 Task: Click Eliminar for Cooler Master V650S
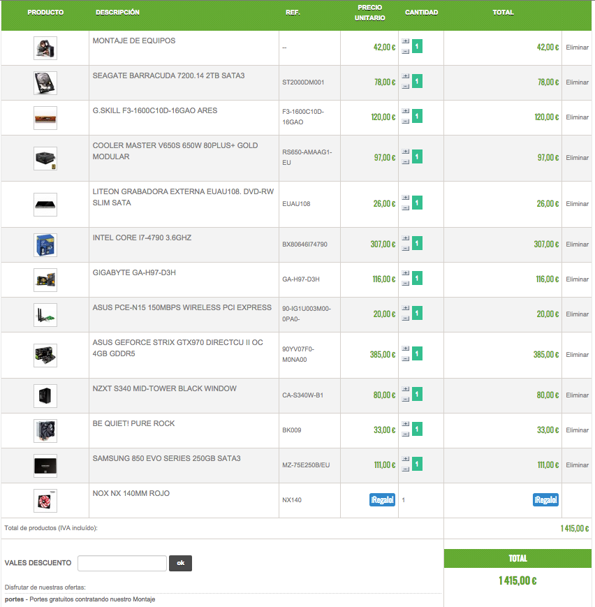(577, 158)
